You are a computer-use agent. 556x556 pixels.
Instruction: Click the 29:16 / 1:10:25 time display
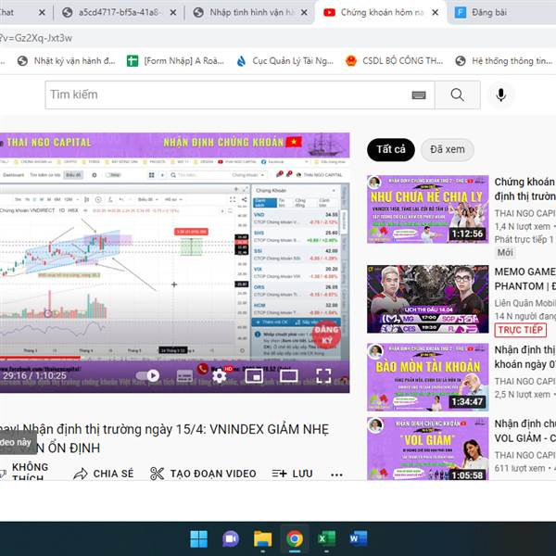tap(34, 375)
